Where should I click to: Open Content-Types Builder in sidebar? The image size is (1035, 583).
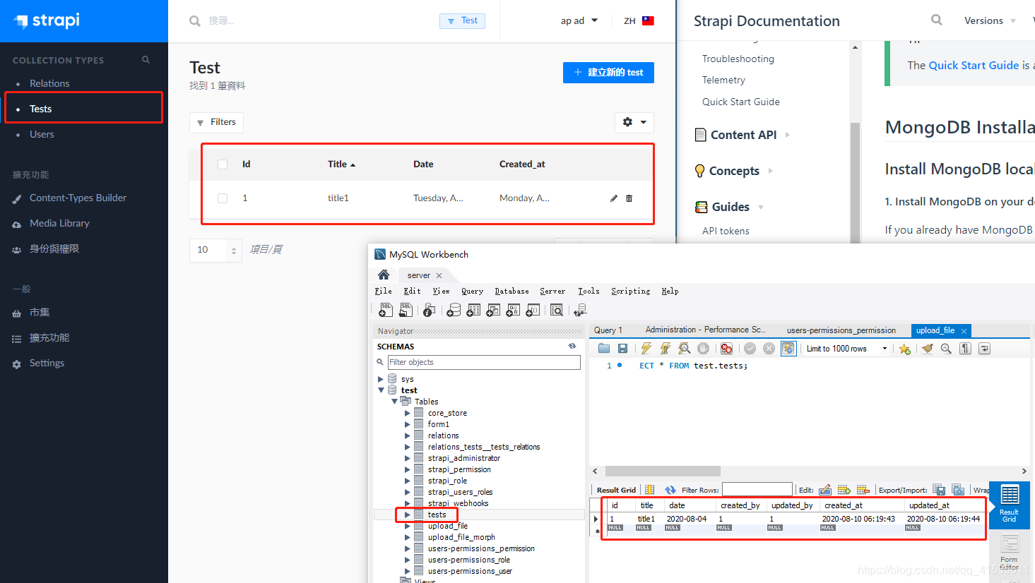78,198
